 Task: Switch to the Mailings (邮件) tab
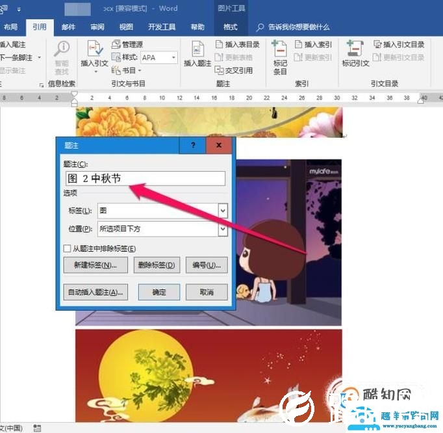(x=68, y=27)
